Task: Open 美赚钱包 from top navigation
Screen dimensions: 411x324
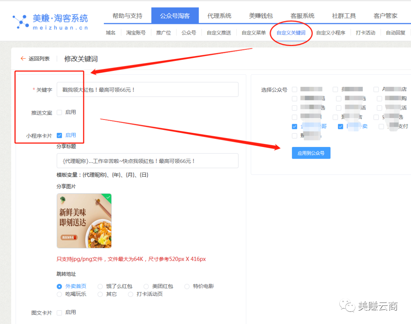Action: (261, 16)
